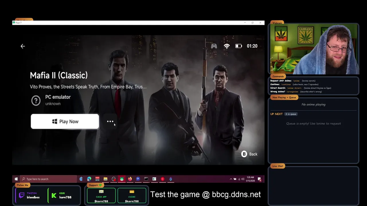
Task: Click the Cash App $korn788 card
Action: point(101,196)
